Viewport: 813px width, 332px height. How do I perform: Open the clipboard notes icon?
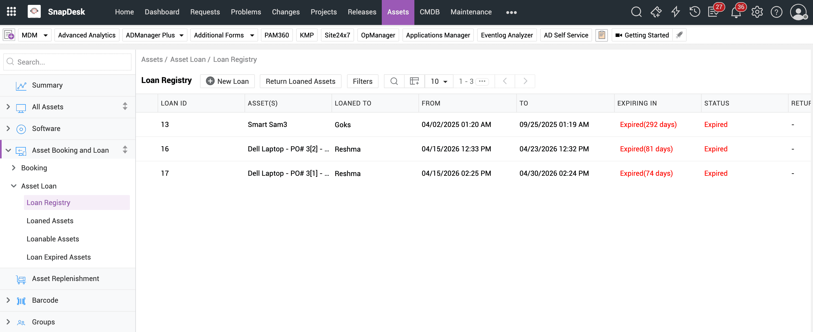point(602,35)
